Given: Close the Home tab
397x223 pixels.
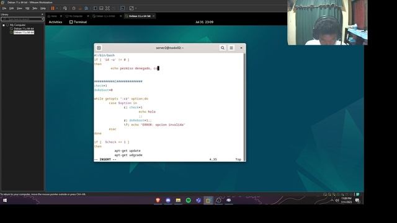Looking at the screenshot, I should click(61, 16).
